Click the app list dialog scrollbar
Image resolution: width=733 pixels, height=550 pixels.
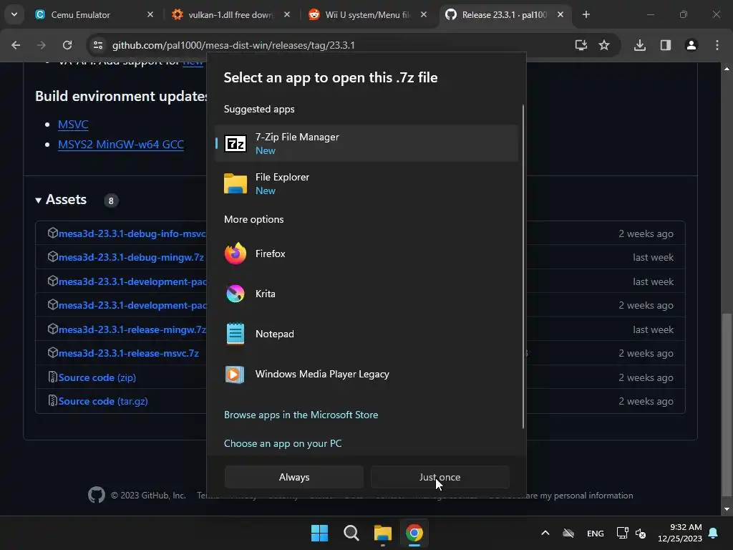pos(523,266)
